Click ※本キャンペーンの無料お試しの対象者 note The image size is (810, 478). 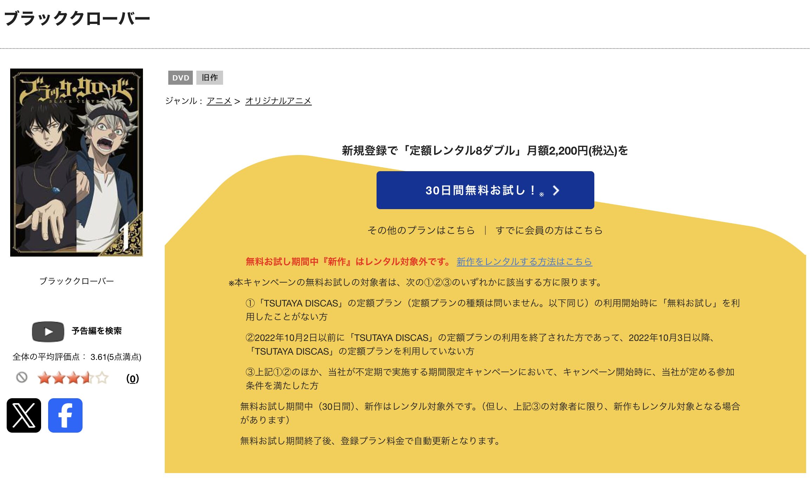(x=416, y=282)
